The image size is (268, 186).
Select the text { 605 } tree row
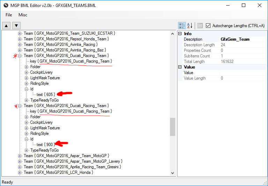[46, 95]
